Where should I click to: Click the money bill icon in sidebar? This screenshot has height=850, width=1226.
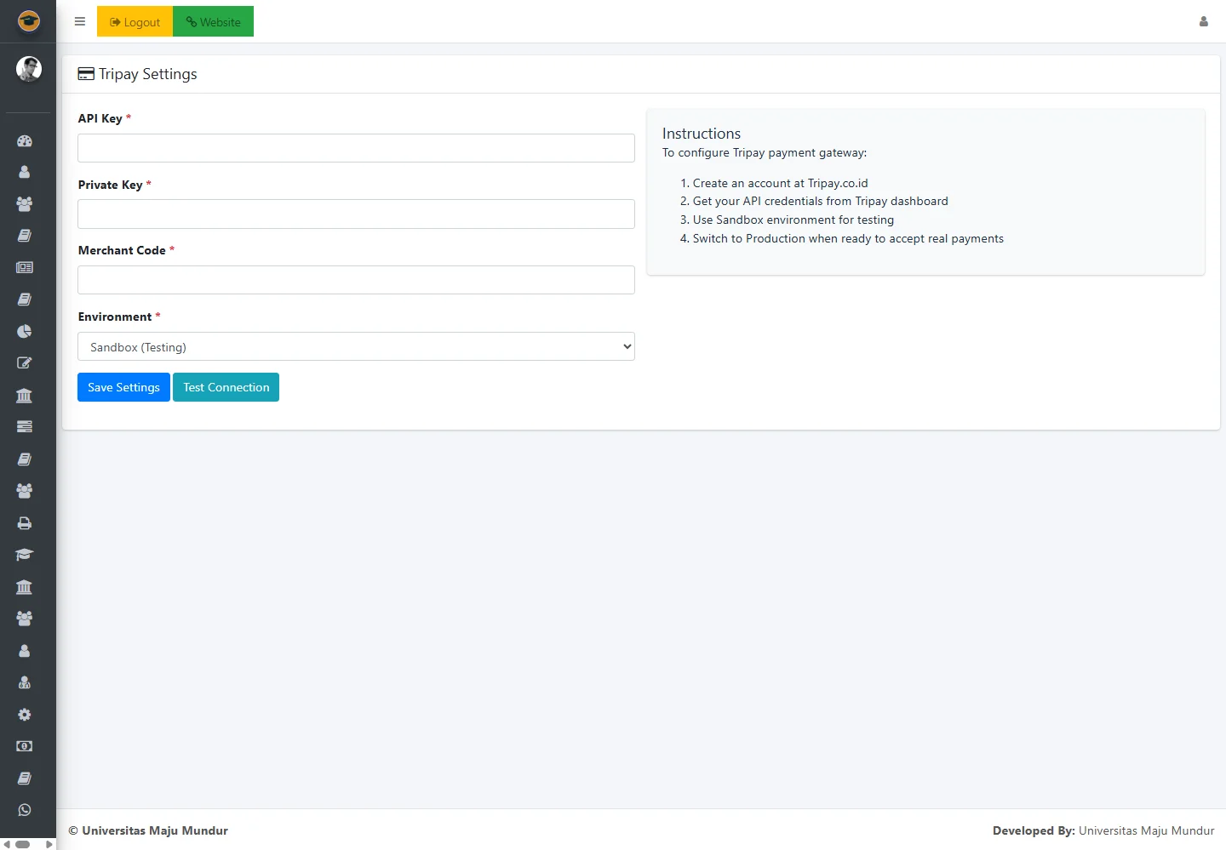pyautogui.click(x=25, y=746)
